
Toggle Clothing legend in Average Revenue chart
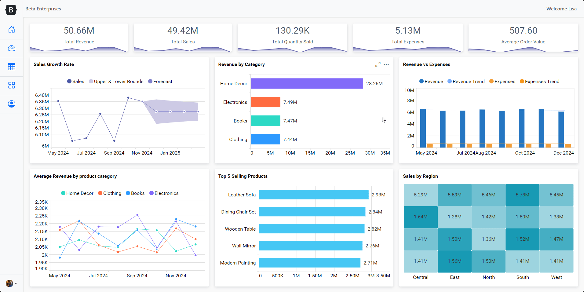click(x=110, y=193)
